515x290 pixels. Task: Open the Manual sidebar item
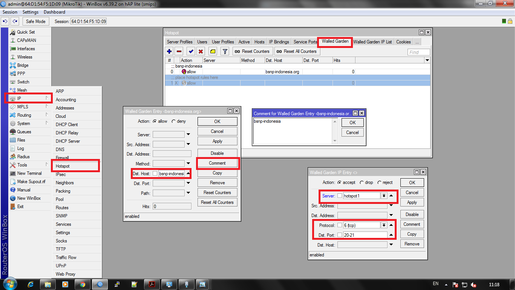pos(24,190)
